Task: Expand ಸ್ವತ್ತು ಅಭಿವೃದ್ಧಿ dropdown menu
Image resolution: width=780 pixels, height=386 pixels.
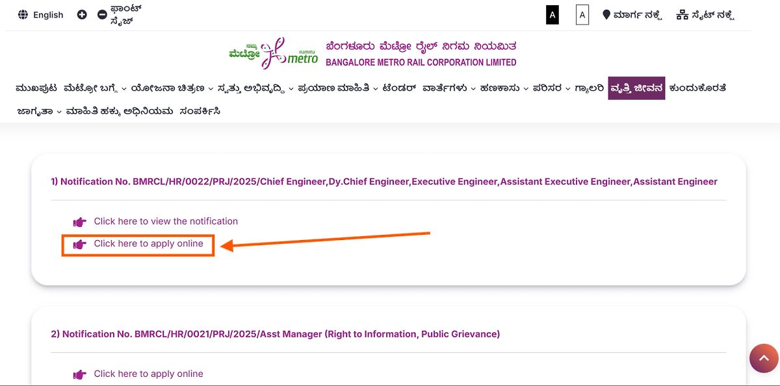Action: coord(256,88)
